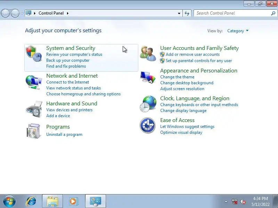Open the Appearance and Personalization monitor icon
The width and height of the screenshot is (278, 208).
(148, 77)
